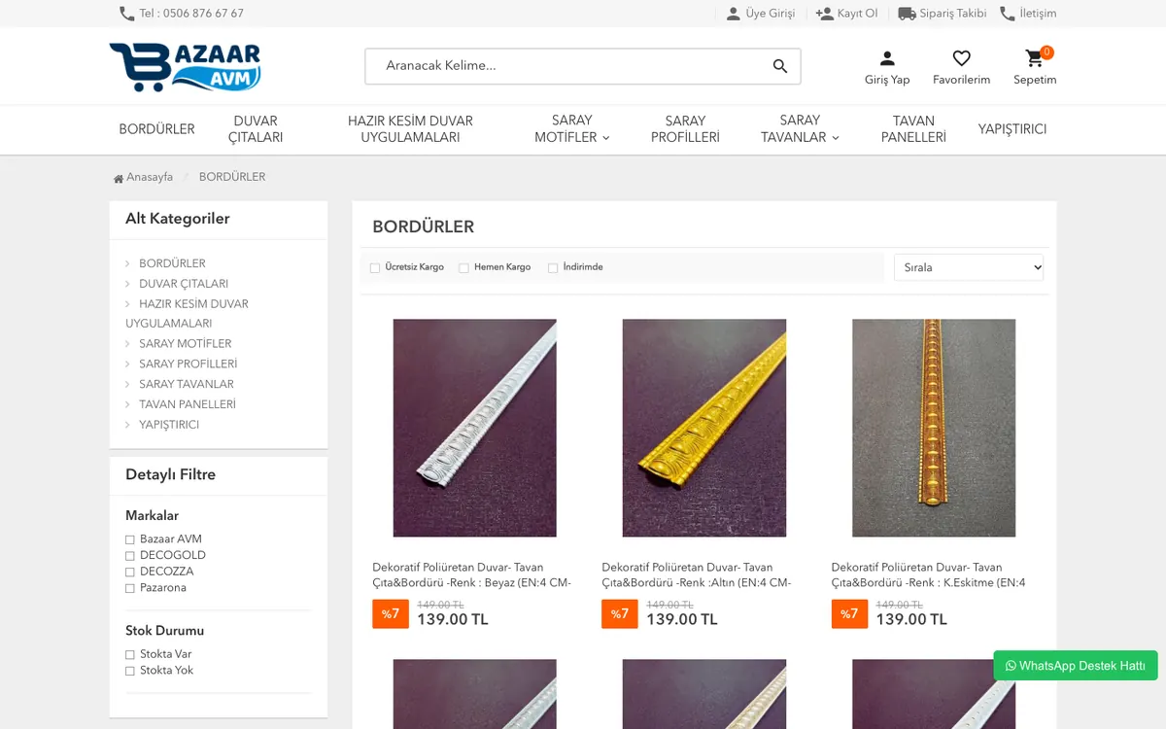Screen dimensions: 1166x729
Task: Open the gold Altın bordür product image
Action: (704, 428)
